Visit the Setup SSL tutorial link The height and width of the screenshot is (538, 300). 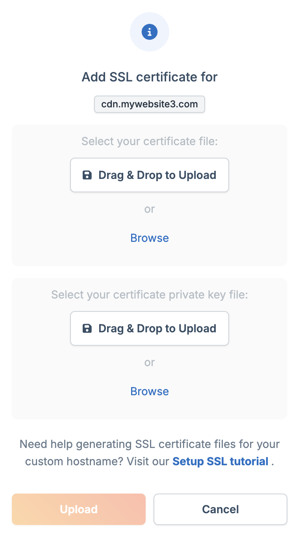[x=220, y=461]
